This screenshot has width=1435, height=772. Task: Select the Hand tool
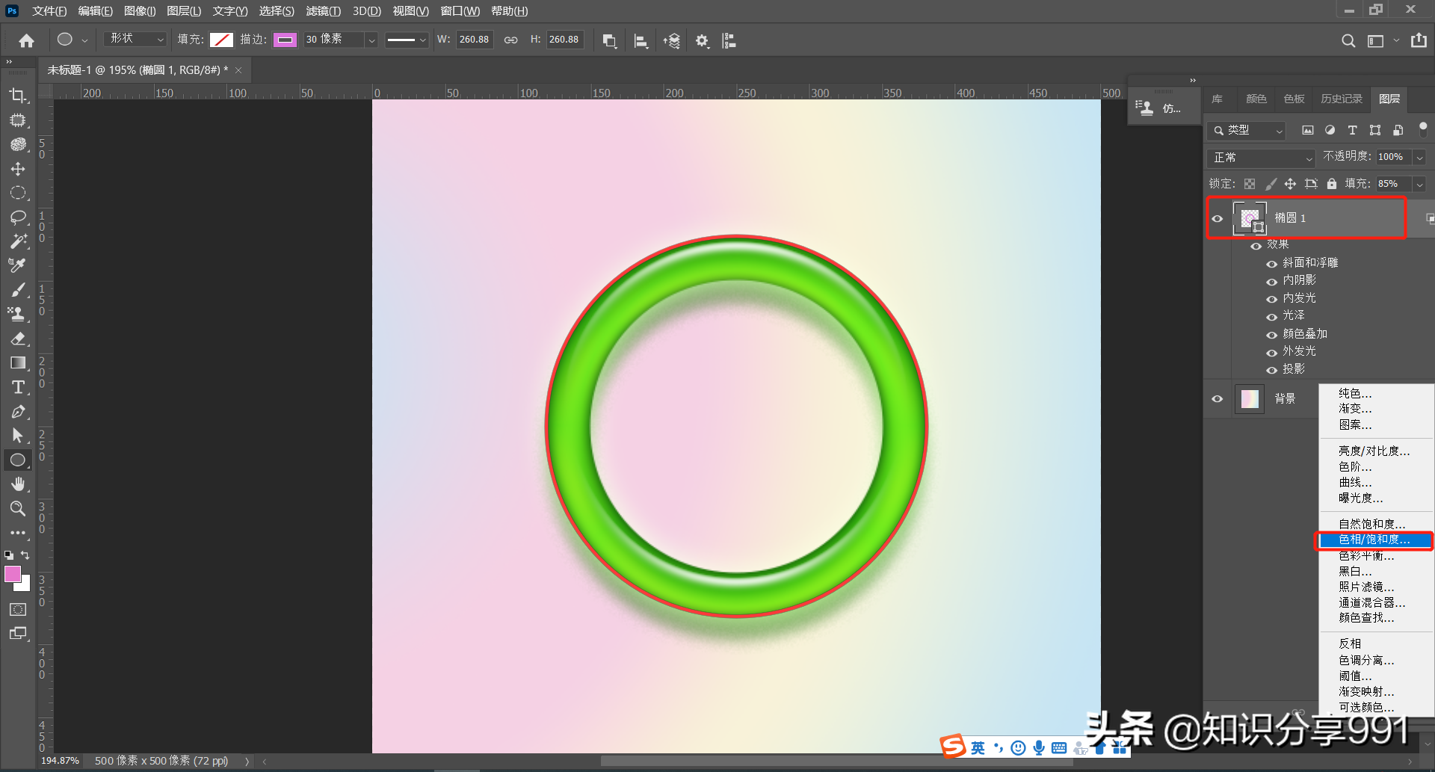click(x=18, y=484)
